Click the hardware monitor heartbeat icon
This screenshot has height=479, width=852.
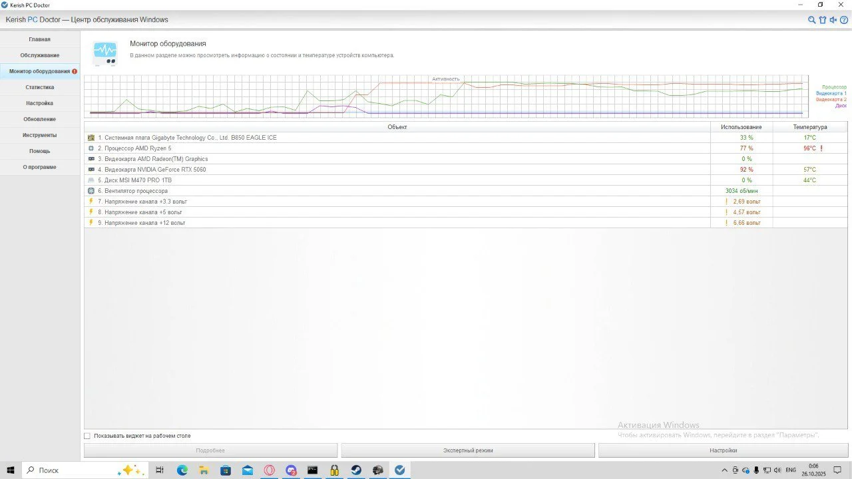[105, 52]
